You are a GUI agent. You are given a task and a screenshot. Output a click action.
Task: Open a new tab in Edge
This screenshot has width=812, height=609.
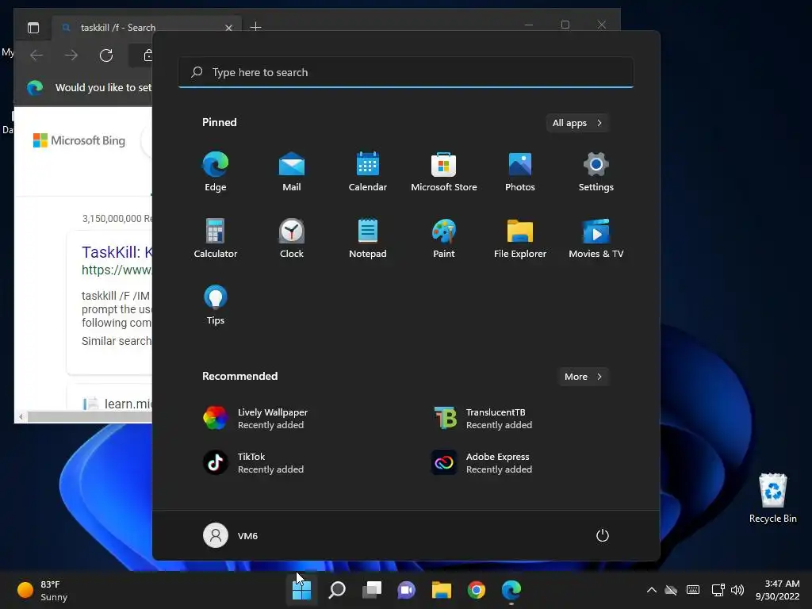click(x=255, y=27)
